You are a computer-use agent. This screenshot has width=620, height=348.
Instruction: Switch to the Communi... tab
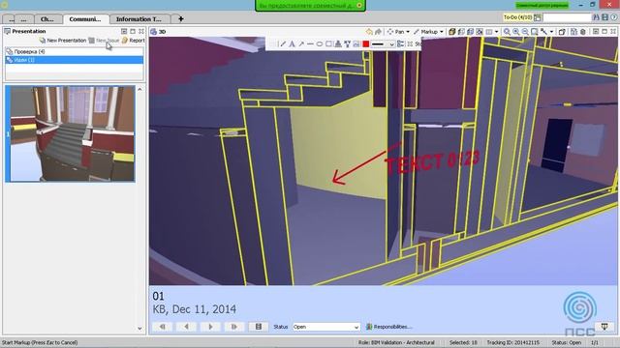(85, 19)
